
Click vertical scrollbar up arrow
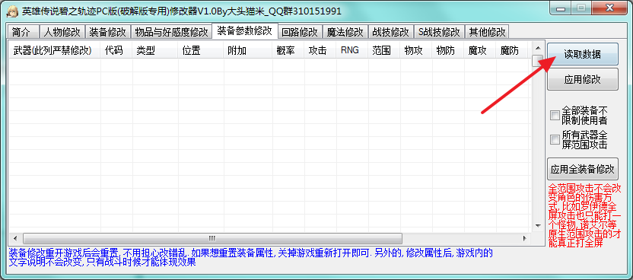pos(538,48)
